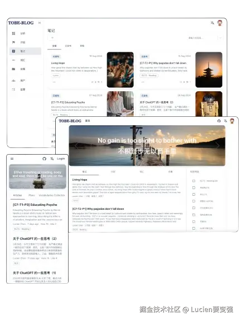Open R2-D2 robot thumbnail in admin window
This screenshot has width=241, height=321.
[x=209, y=104]
